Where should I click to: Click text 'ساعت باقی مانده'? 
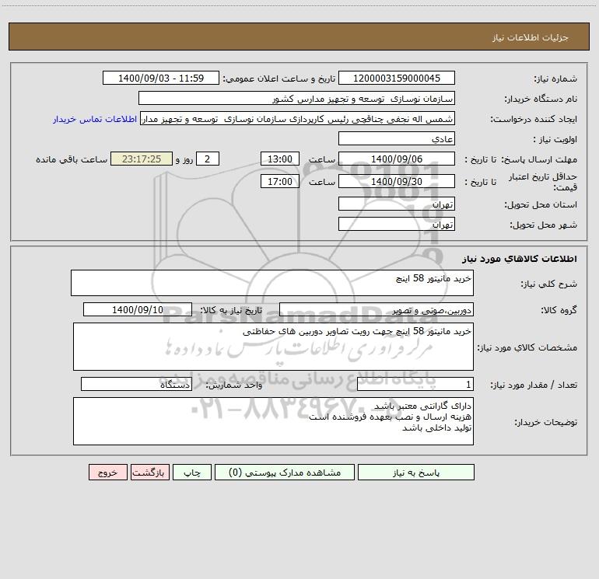72,159
